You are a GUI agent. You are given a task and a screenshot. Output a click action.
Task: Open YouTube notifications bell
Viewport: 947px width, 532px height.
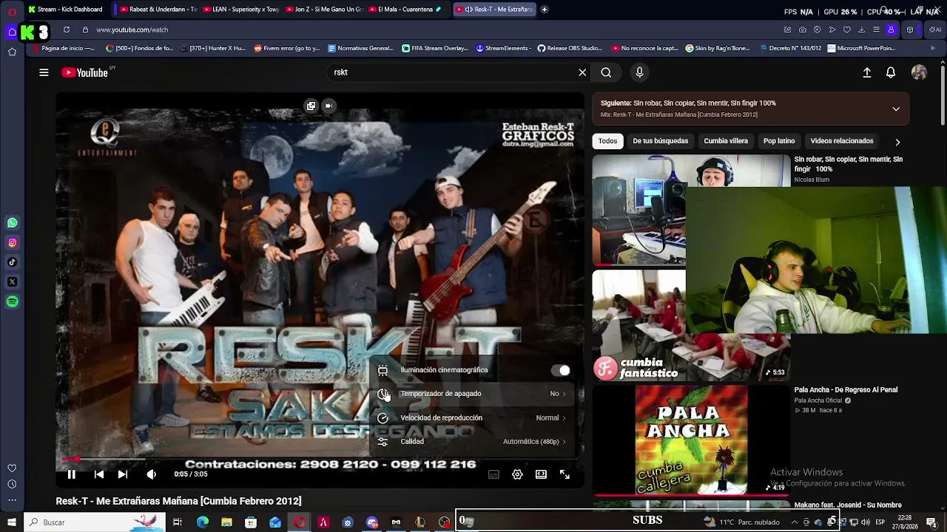pyautogui.click(x=891, y=72)
